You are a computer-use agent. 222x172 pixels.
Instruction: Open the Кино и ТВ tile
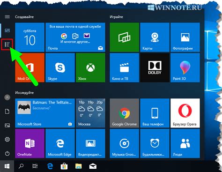tap(124, 67)
